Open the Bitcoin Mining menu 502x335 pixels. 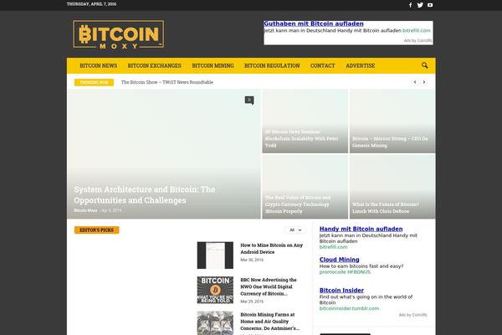213,65
